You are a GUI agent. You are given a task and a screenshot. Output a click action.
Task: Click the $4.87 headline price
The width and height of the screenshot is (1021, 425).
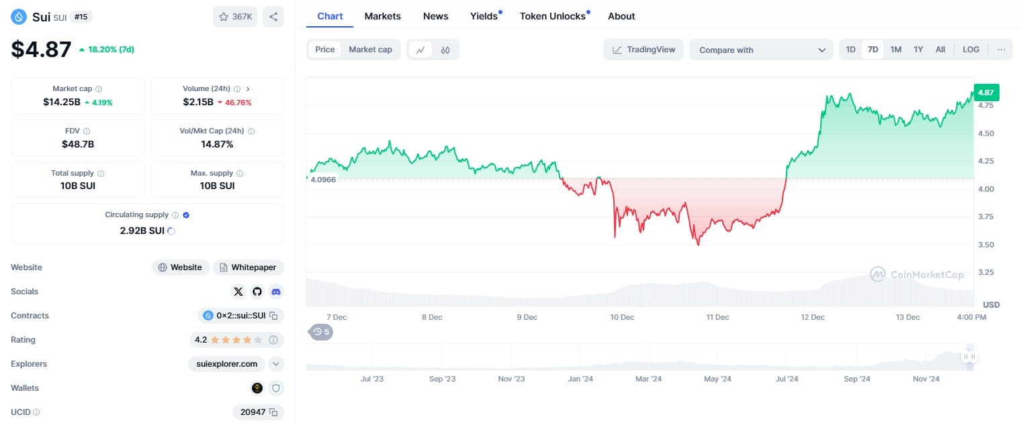coord(41,49)
